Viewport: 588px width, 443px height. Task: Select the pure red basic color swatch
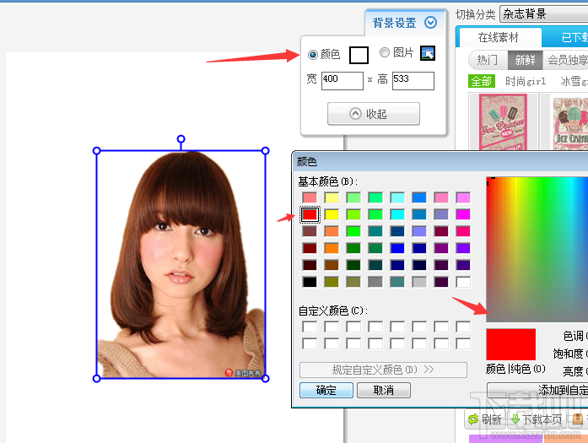310,214
